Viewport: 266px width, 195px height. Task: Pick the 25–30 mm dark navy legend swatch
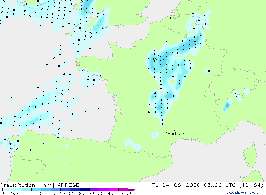85,190
